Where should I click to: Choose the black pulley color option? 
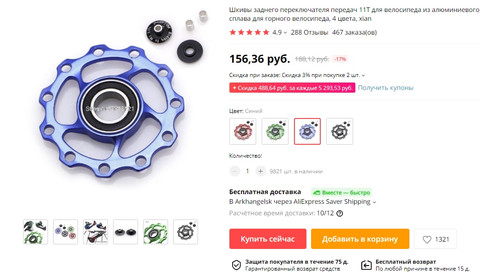340,131
